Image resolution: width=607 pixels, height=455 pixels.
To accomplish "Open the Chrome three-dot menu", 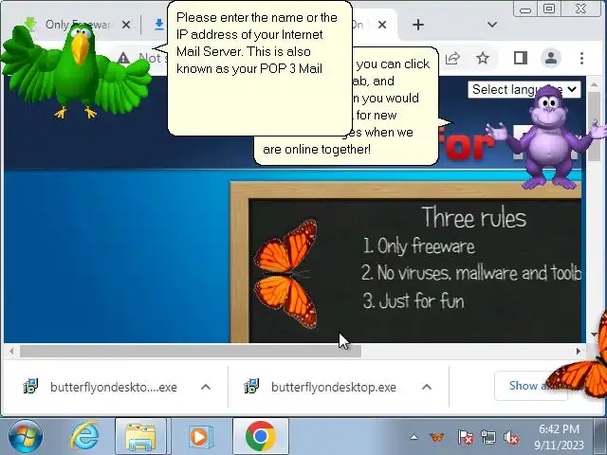I will [x=581, y=58].
